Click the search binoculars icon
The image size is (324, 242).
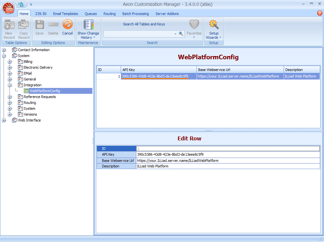point(181,34)
